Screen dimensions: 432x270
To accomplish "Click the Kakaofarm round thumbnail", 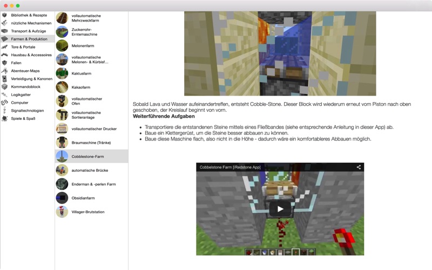I will click(62, 87).
